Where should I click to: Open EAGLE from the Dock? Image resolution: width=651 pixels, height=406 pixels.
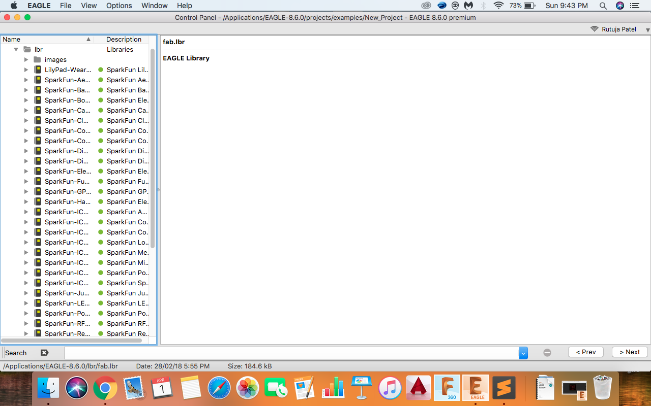(476, 388)
